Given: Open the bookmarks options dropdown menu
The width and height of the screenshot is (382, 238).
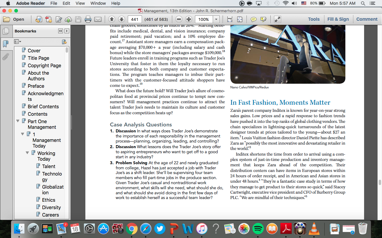Looking at the screenshot, I should 18,42.
